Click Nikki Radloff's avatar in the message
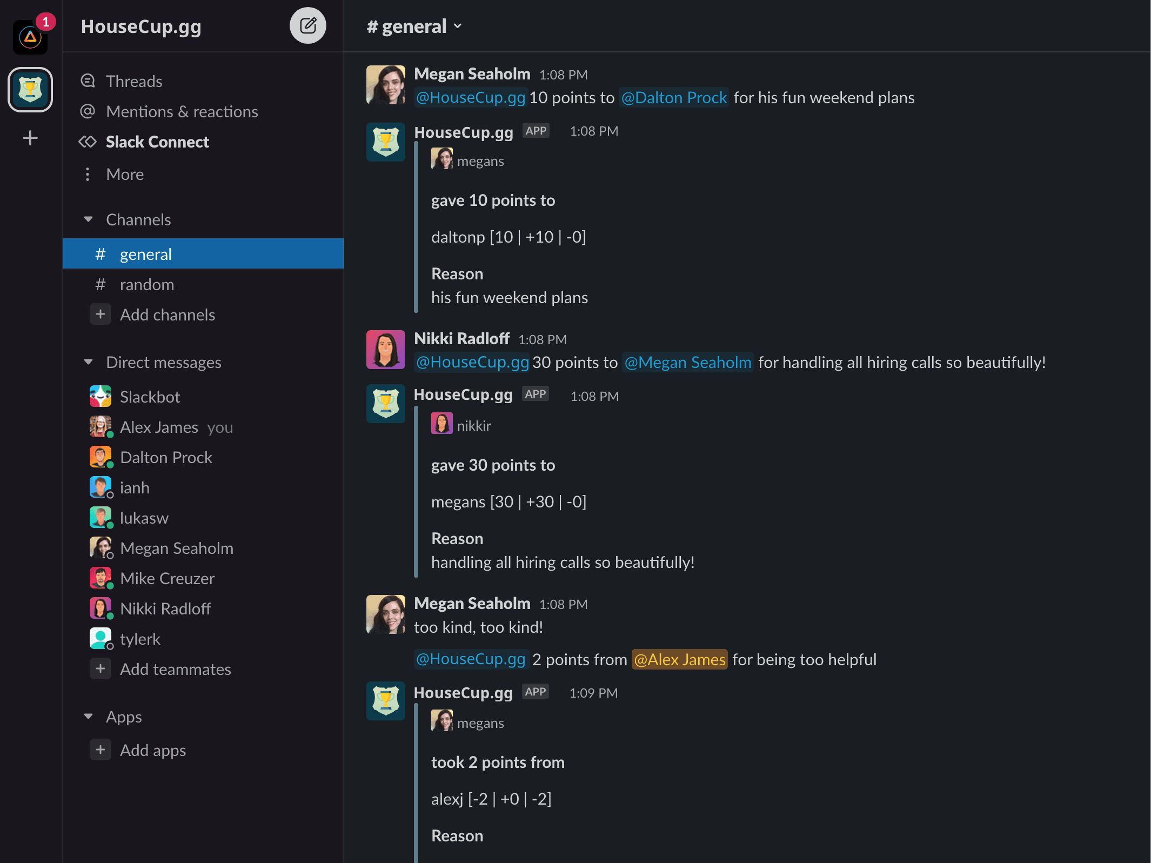Viewport: 1151px width, 863px height. (385, 350)
